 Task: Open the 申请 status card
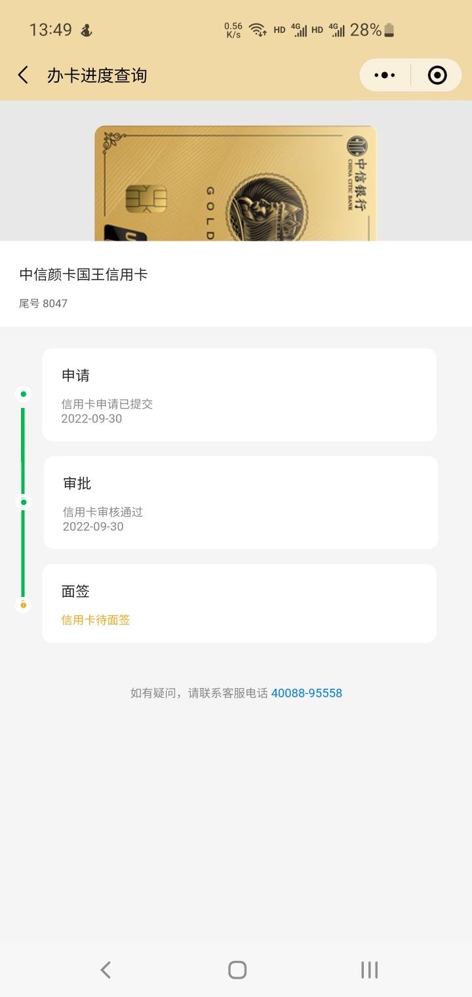pyautogui.click(x=239, y=395)
